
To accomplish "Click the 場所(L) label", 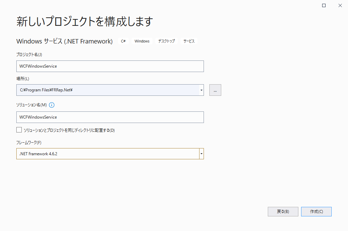I will click(x=23, y=78).
